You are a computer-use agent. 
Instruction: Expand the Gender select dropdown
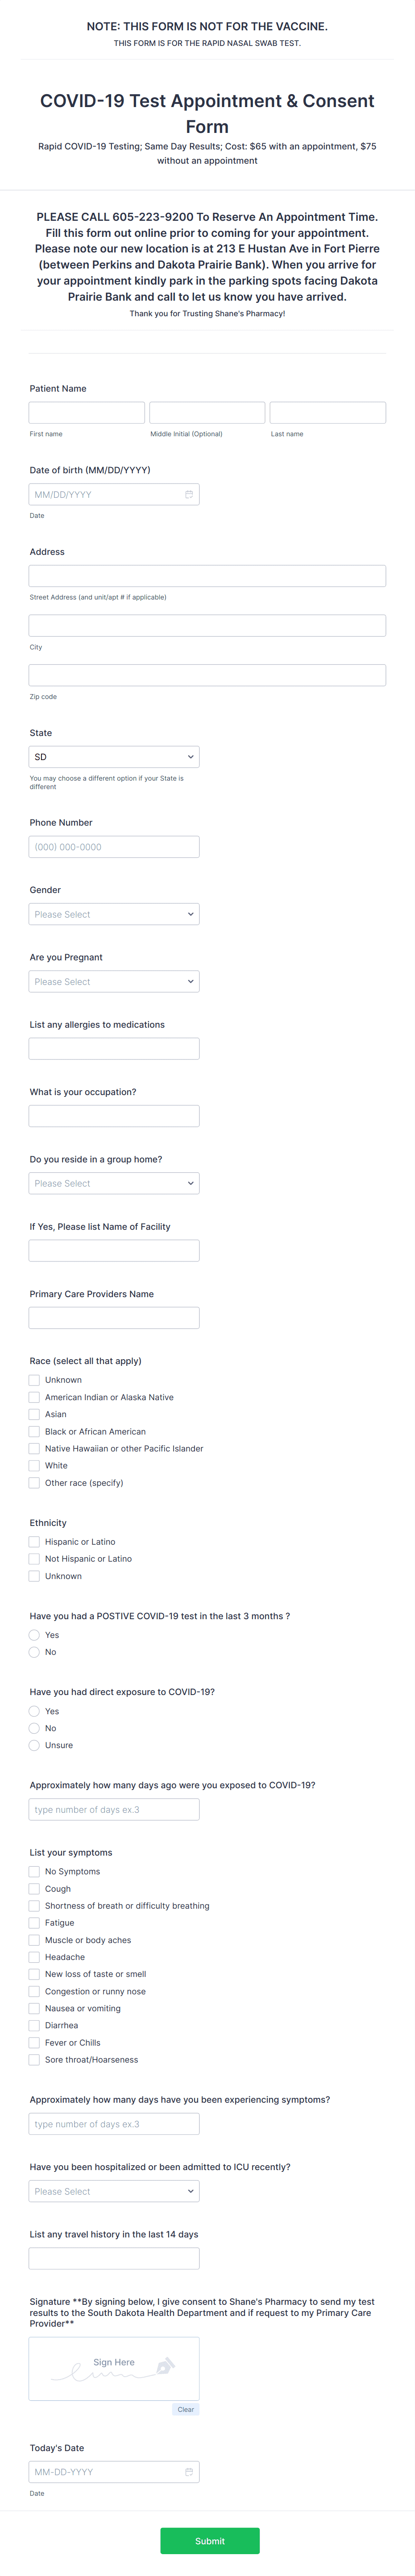click(x=114, y=914)
